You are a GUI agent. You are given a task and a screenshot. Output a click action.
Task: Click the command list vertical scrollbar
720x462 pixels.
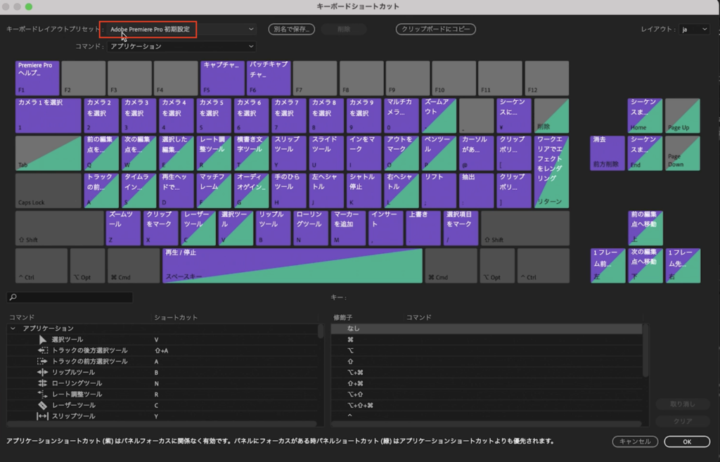[321, 332]
